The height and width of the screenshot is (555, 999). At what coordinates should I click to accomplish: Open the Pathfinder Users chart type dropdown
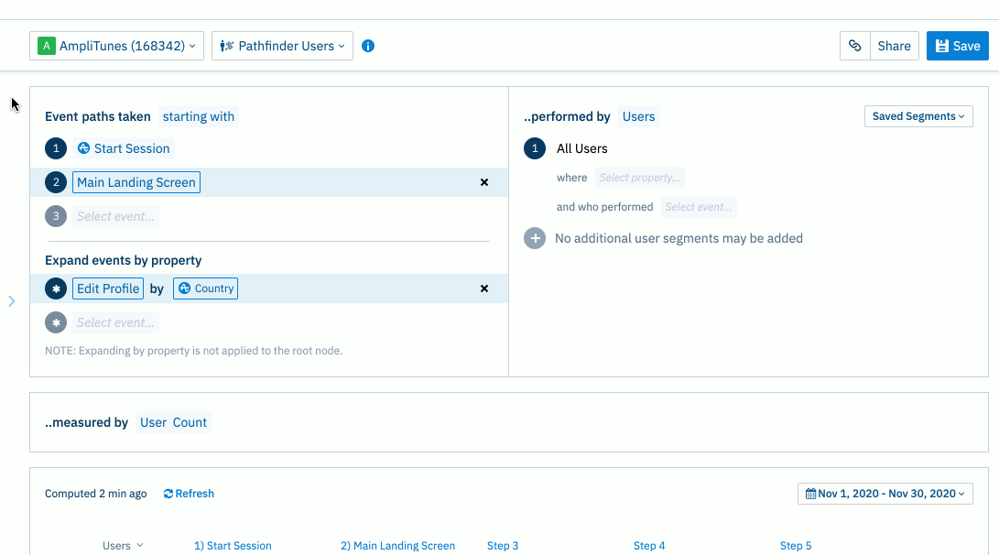coord(282,46)
